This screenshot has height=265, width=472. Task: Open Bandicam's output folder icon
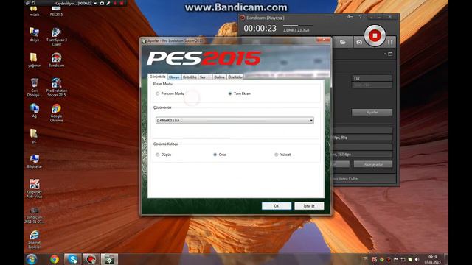(x=342, y=43)
